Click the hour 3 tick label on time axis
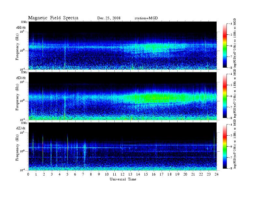This screenshot has width=258, height=200. pos(52,174)
